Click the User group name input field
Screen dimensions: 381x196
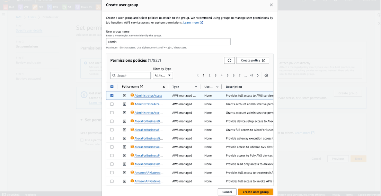(168, 42)
